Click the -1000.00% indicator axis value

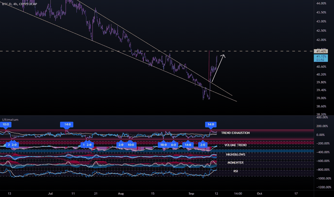coord(323,178)
